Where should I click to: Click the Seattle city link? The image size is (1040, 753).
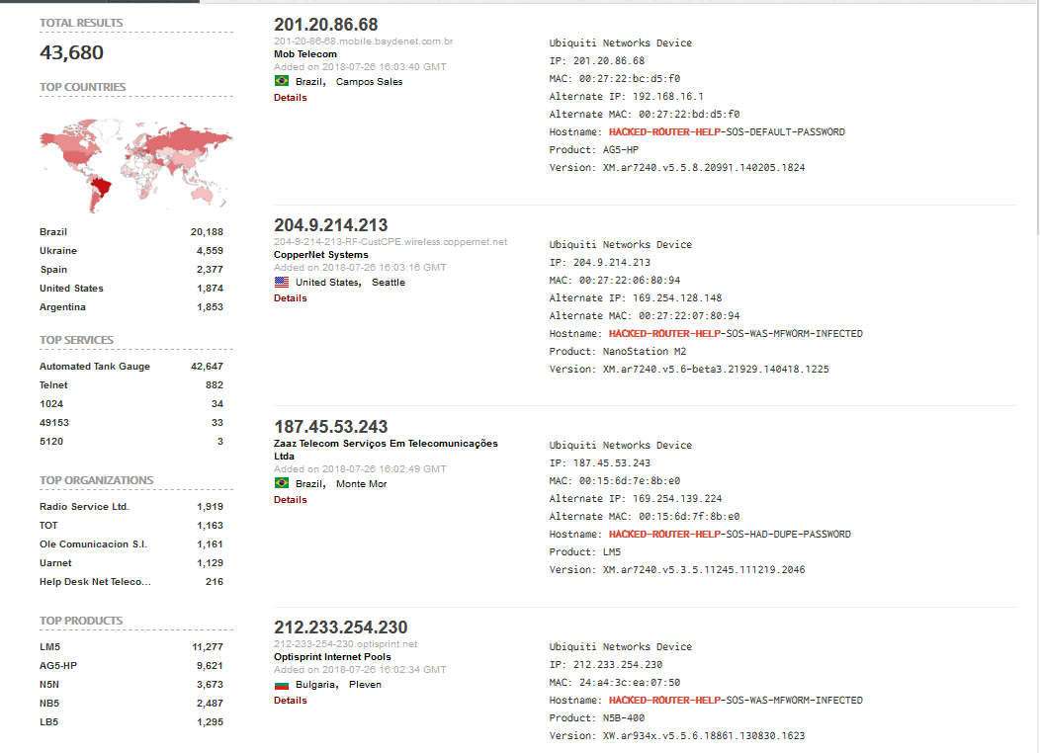(388, 283)
